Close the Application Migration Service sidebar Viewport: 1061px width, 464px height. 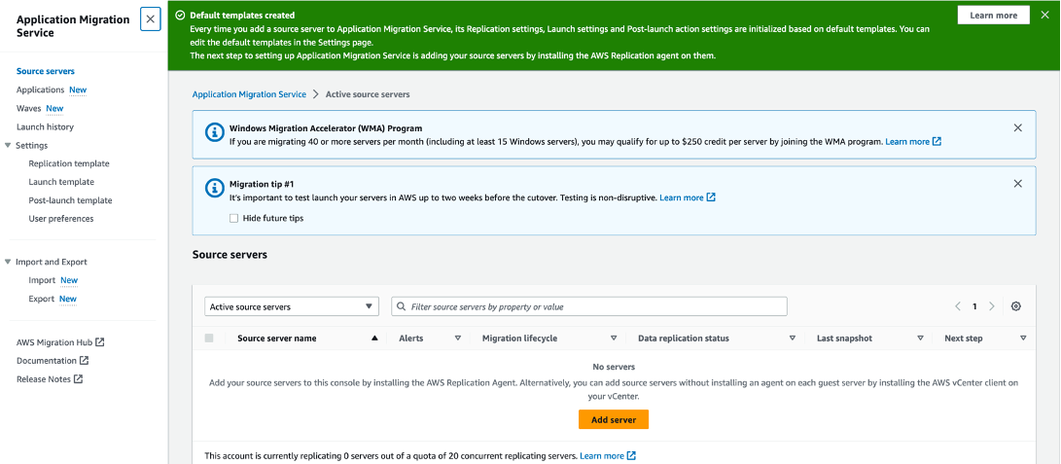coord(150,19)
